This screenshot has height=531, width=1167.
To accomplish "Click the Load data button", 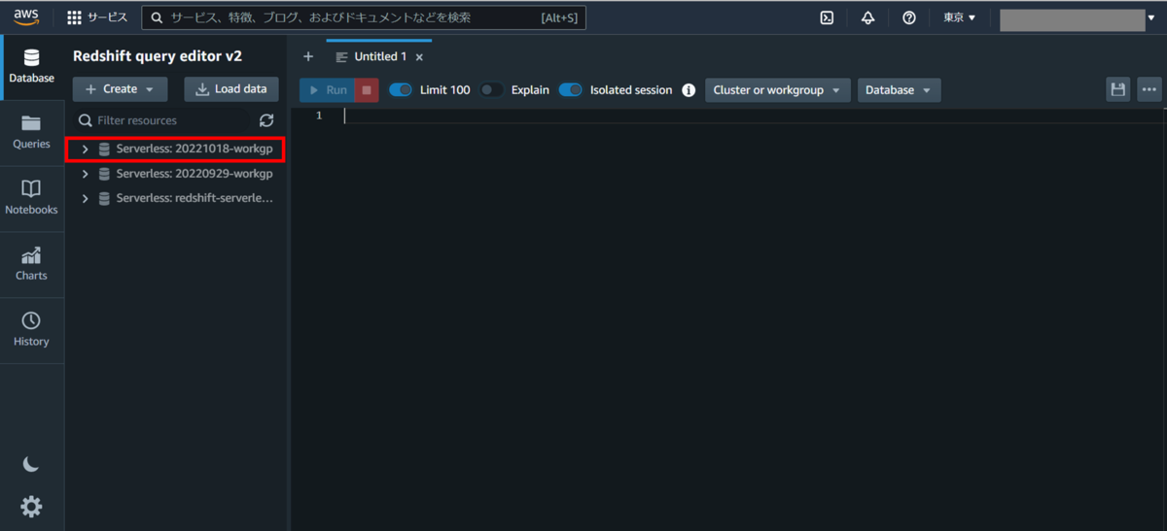I will (231, 89).
